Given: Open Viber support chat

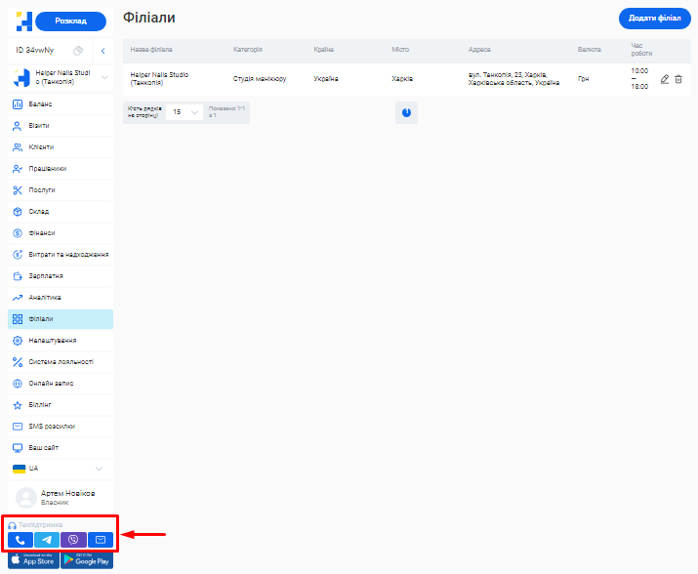Looking at the screenshot, I should tap(73, 540).
